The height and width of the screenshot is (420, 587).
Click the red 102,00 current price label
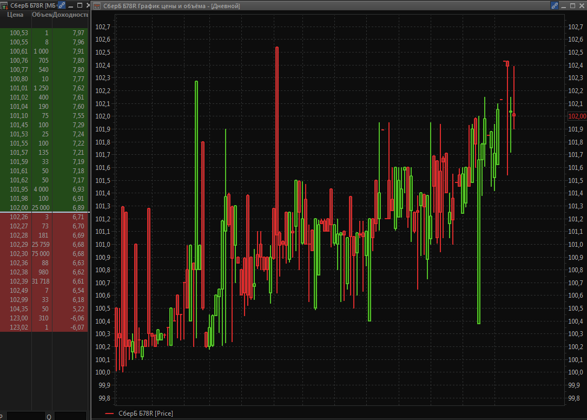tap(577, 116)
